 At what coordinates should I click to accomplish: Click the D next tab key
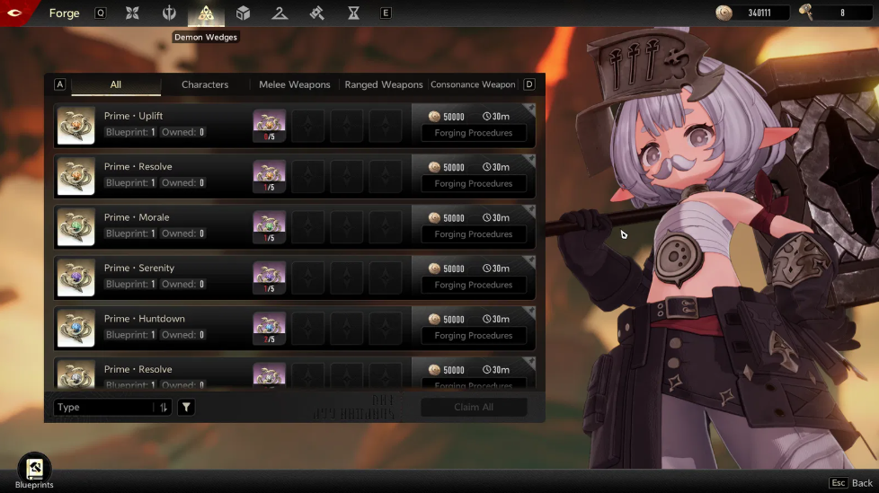coord(528,84)
